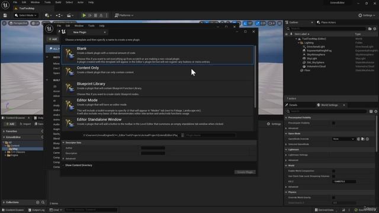Screen dimensions: 379x213
Task: Switch to the World Settings tab
Action: tap(329, 105)
